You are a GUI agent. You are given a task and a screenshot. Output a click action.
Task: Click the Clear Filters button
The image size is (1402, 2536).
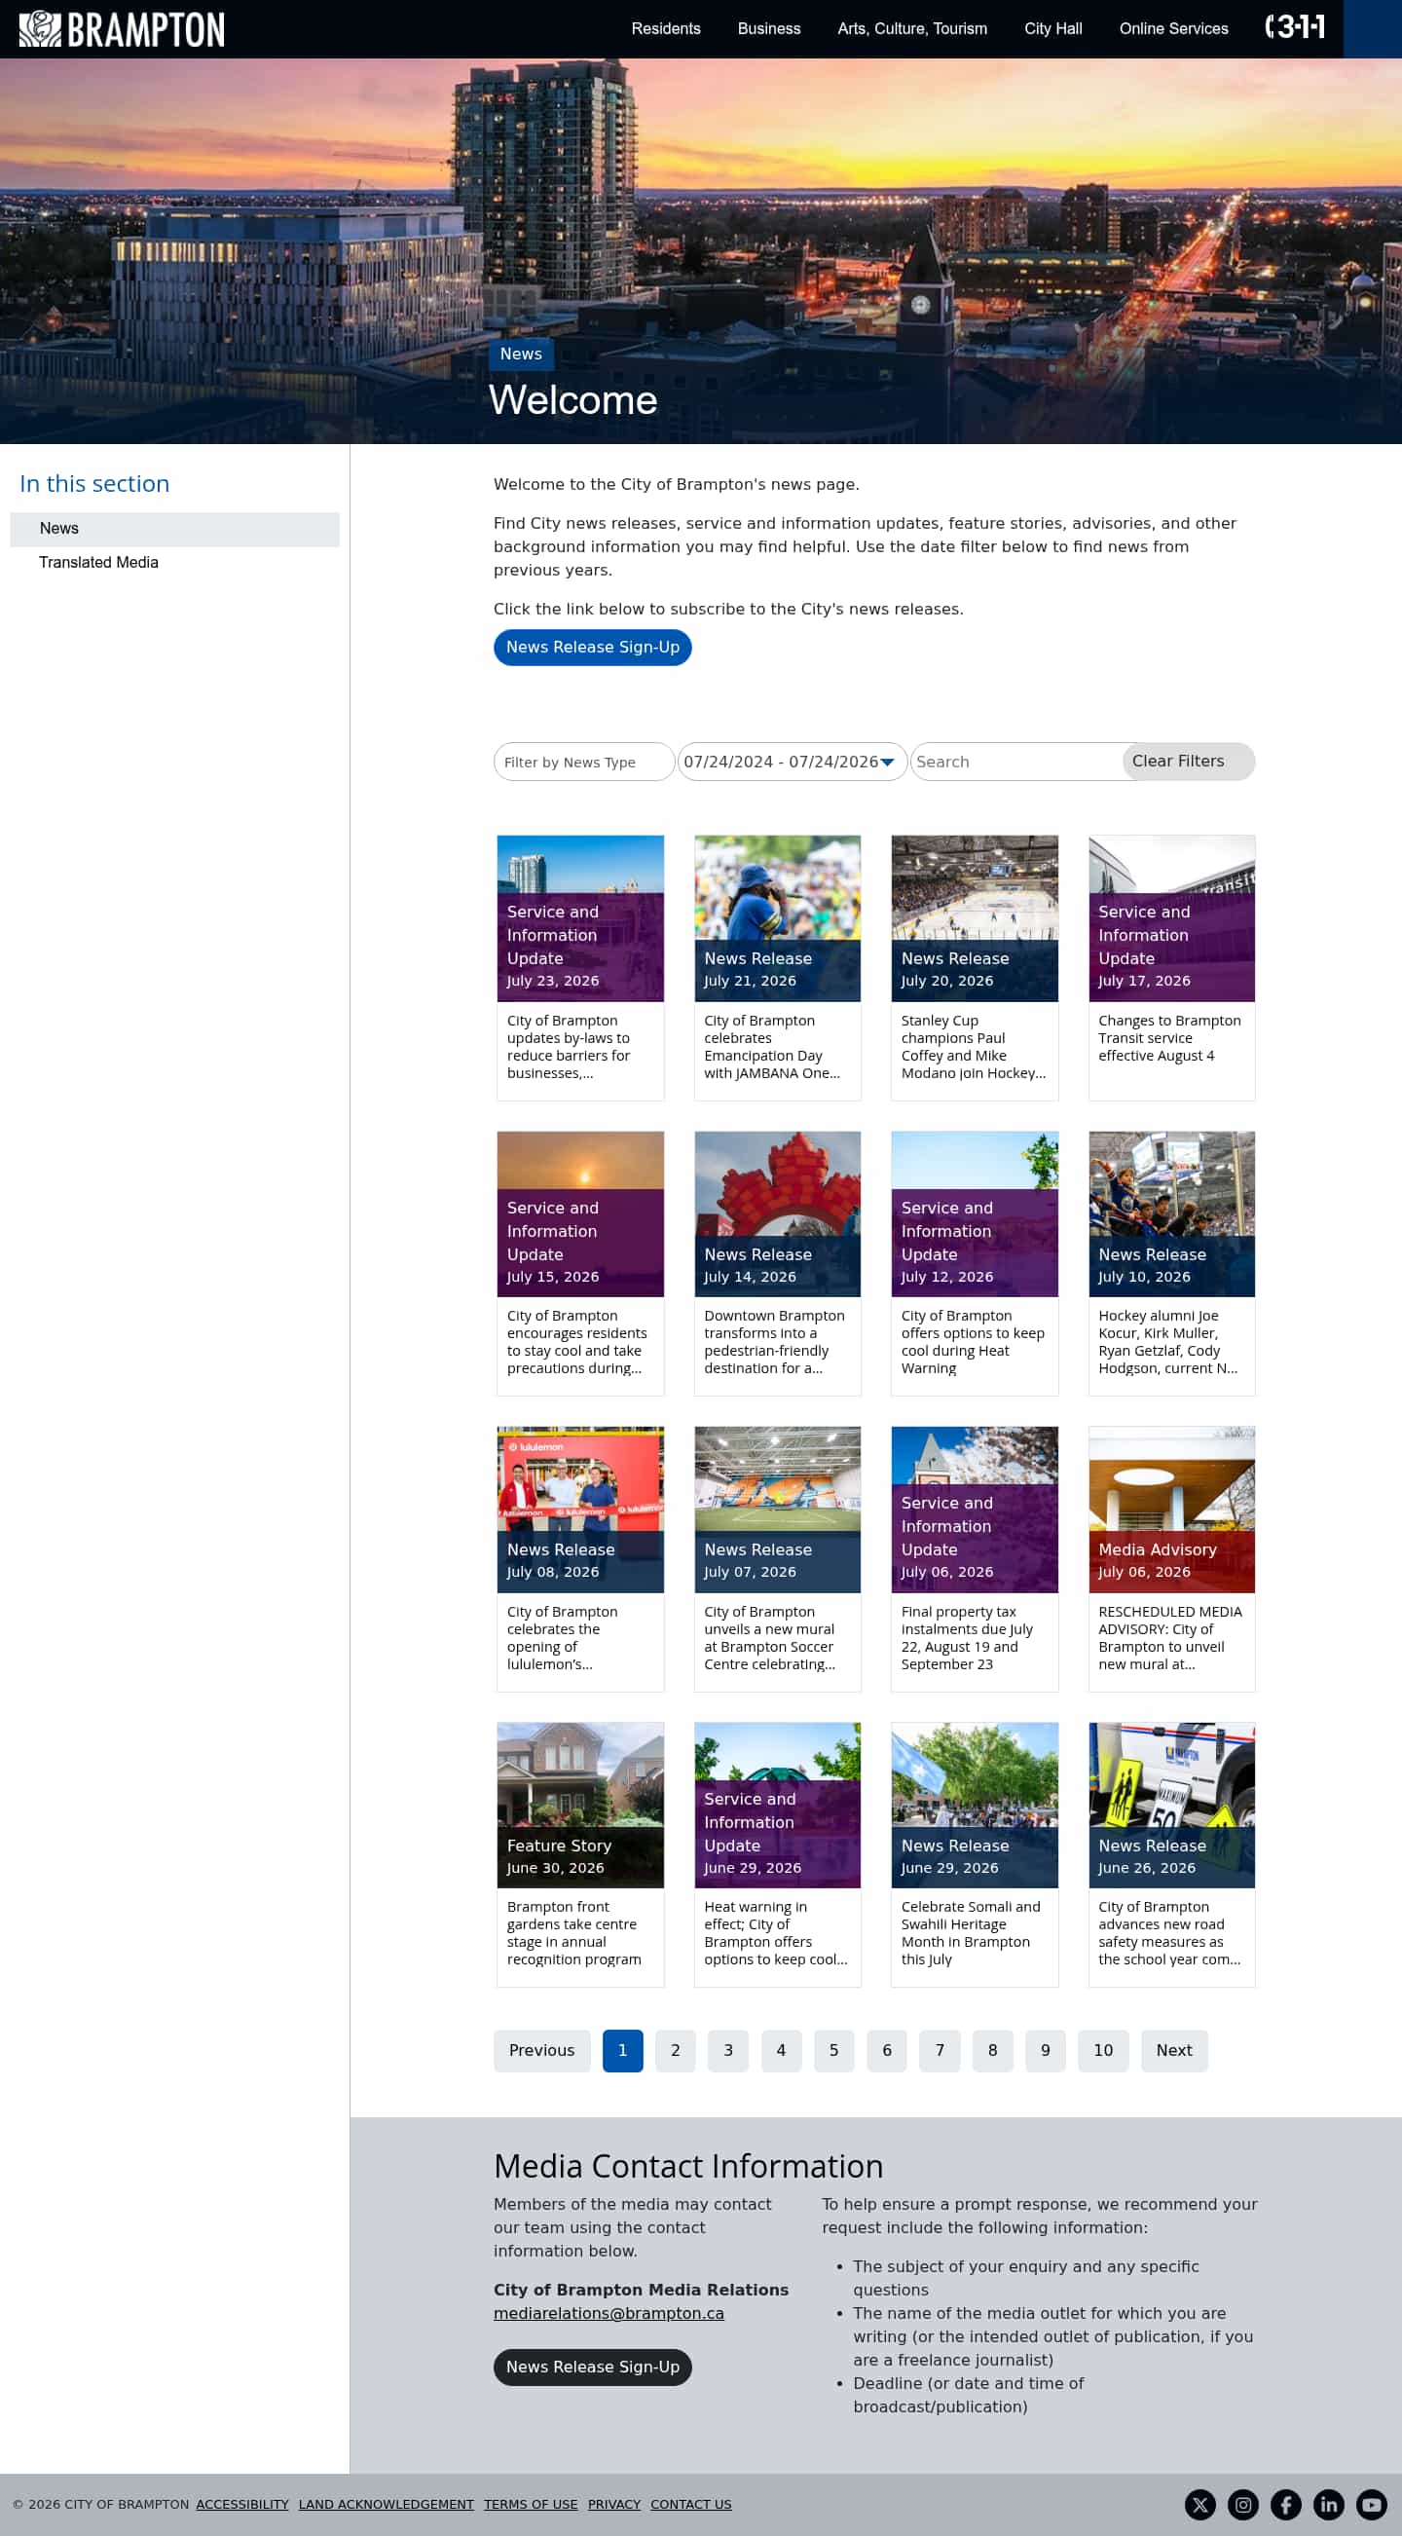tap(1188, 761)
